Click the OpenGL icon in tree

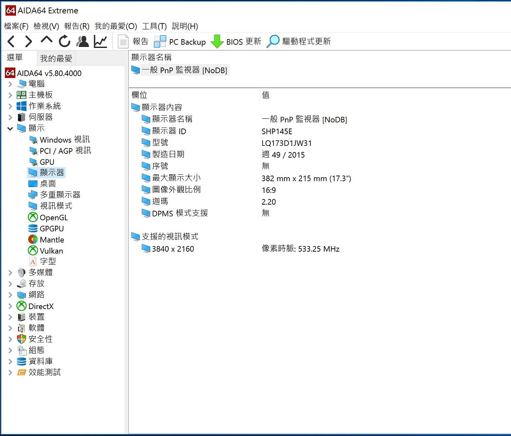[x=33, y=217]
